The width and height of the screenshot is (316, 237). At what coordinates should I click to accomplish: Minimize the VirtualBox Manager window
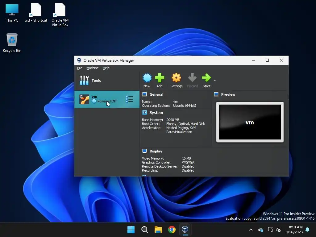click(x=253, y=60)
